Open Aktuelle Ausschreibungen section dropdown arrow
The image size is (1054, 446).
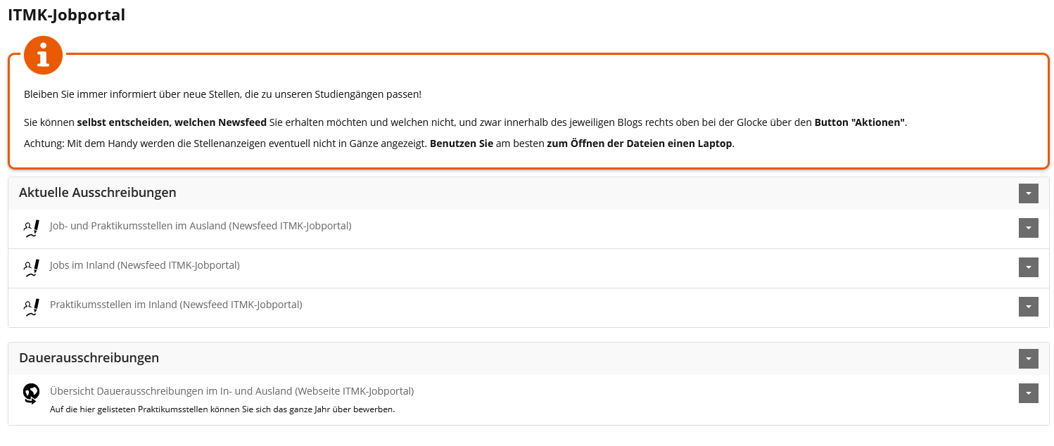[x=1028, y=193]
